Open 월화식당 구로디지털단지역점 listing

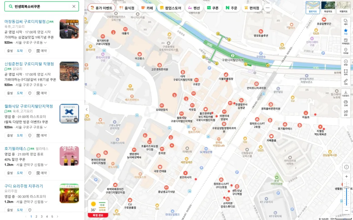29,106
